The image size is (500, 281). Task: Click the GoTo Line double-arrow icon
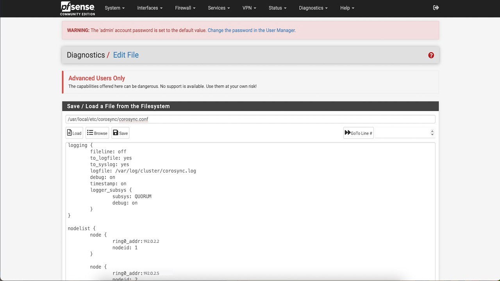click(348, 133)
